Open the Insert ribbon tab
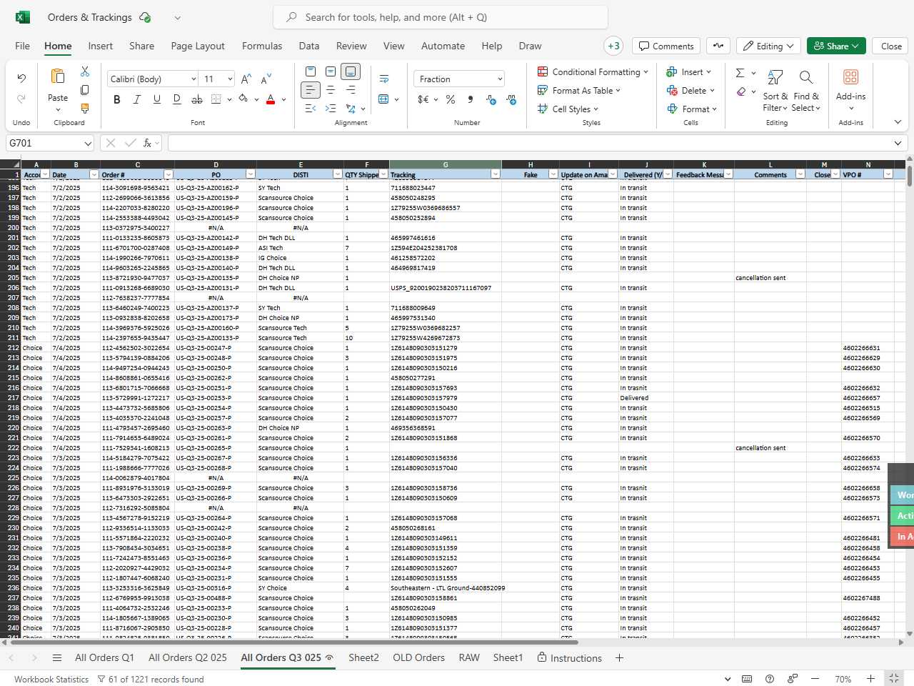This screenshot has height=686, width=914. click(x=101, y=46)
